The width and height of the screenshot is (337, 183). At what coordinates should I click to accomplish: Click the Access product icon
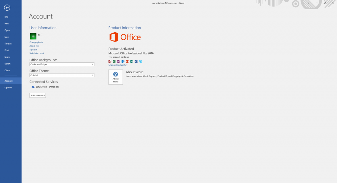click(110, 61)
